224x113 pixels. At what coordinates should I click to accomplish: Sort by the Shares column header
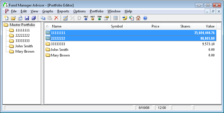(x=176, y=26)
